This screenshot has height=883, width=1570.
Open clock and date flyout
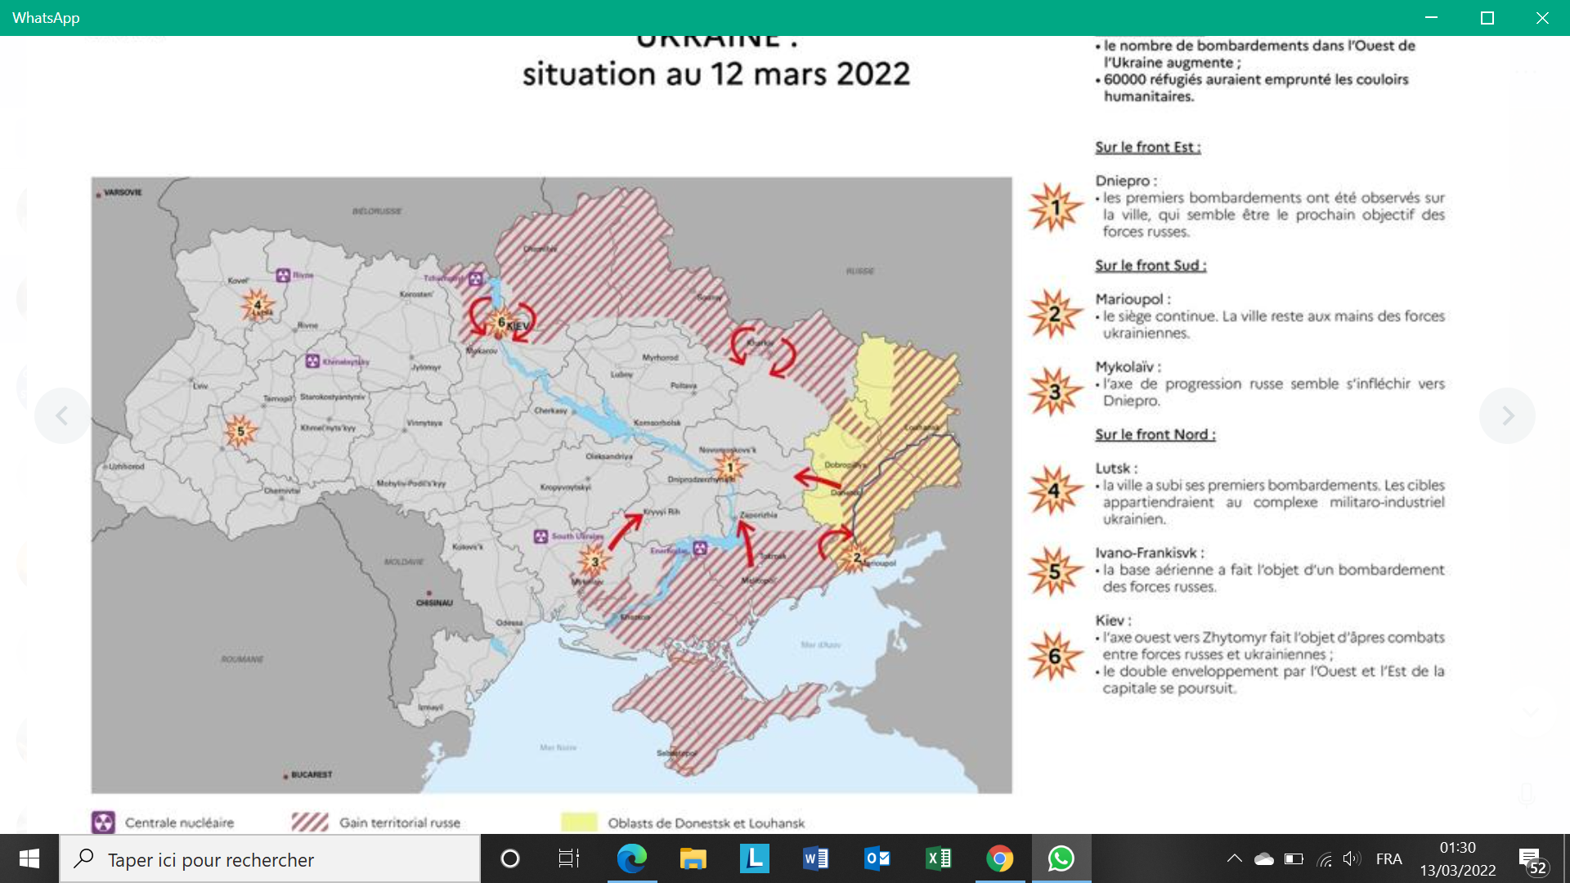(1457, 858)
